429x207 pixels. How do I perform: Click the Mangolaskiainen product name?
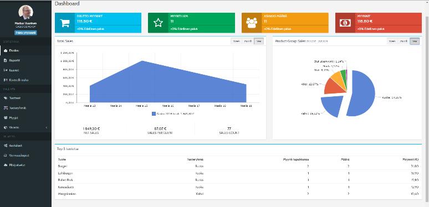point(67,194)
